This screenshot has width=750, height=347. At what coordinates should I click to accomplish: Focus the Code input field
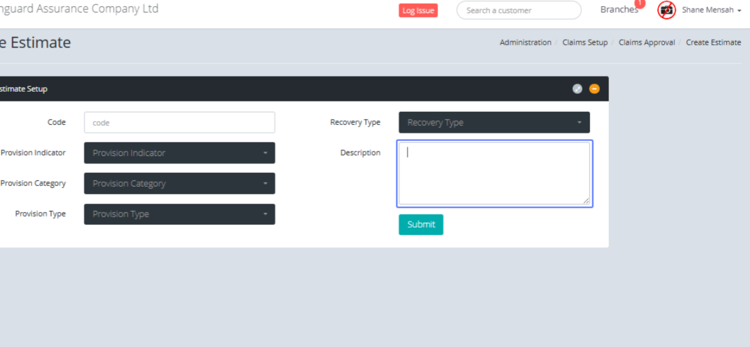click(x=179, y=122)
